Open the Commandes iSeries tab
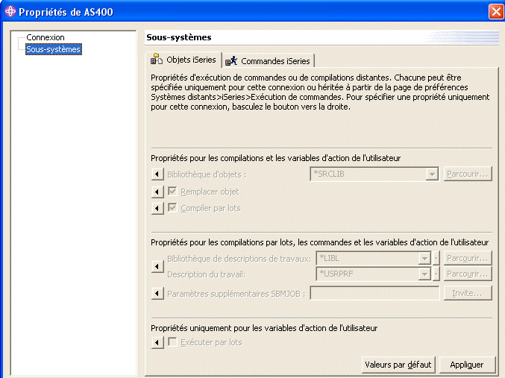The width and height of the screenshot is (505, 378). pos(268,61)
